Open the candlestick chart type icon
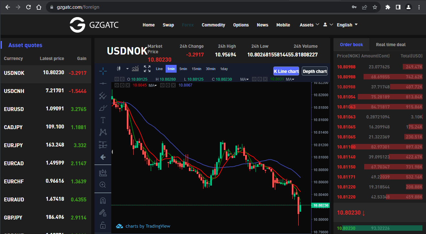The height and width of the screenshot is (234, 426). tap(119, 68)
